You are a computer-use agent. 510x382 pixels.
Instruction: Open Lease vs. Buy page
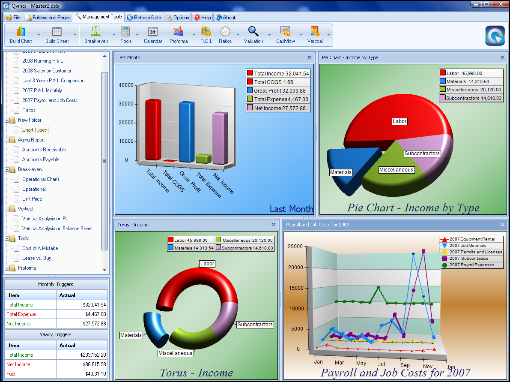37,258
